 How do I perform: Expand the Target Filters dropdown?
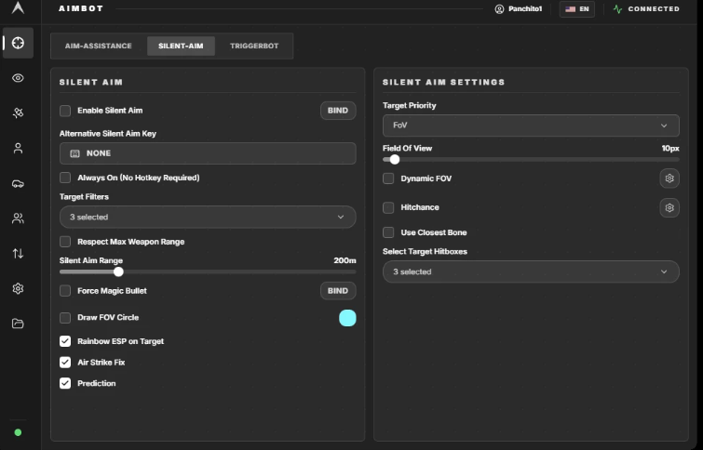208,218
